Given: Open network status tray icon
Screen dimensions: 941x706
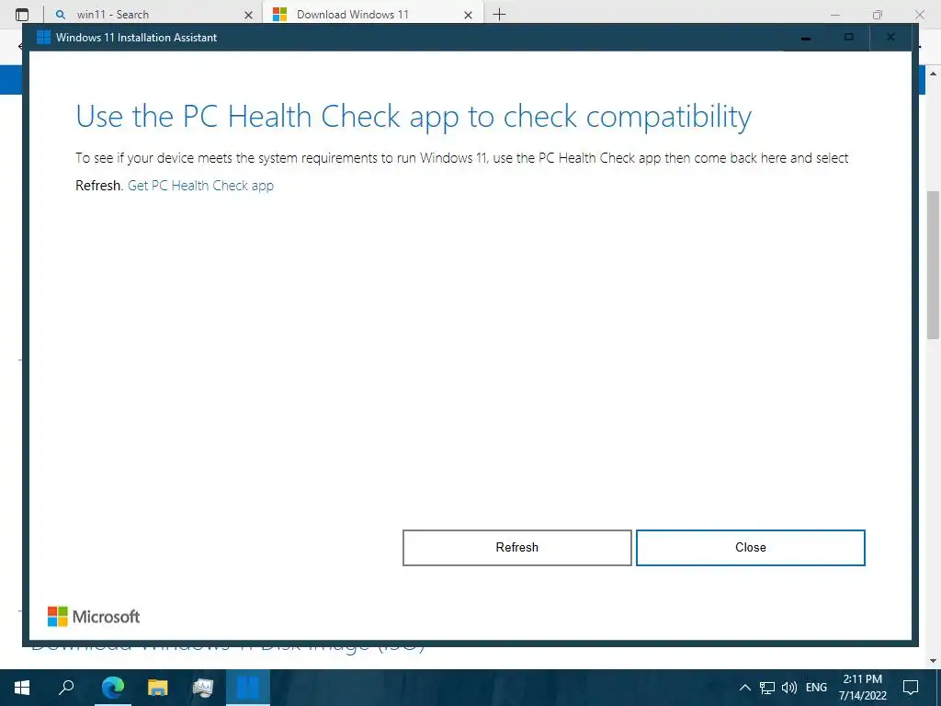Looking at the screenshot, I should 767,688.
